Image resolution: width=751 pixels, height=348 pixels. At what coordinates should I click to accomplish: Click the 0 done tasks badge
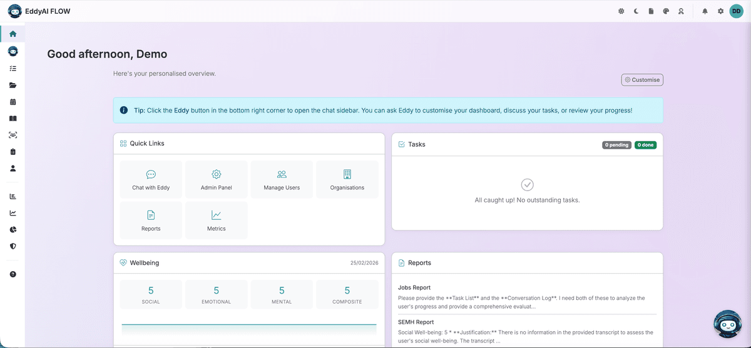click(x=645, y=145)
